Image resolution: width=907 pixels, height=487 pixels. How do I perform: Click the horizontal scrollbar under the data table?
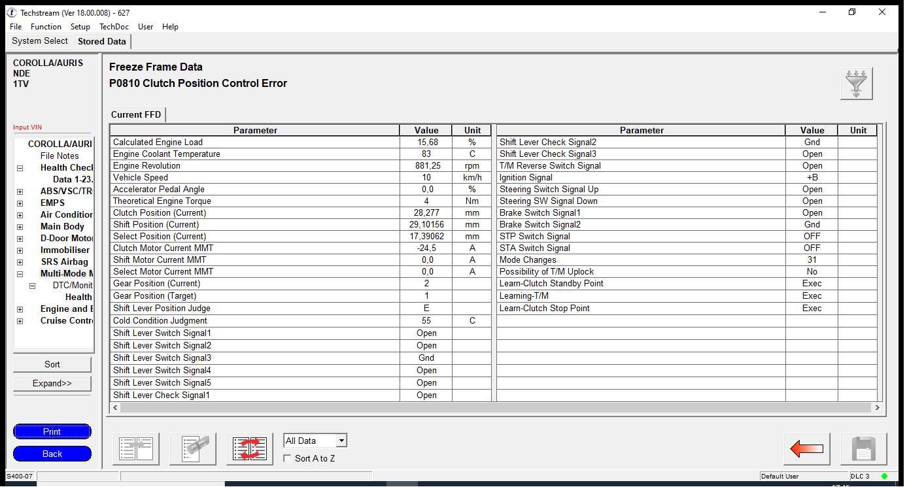(496, 407)
